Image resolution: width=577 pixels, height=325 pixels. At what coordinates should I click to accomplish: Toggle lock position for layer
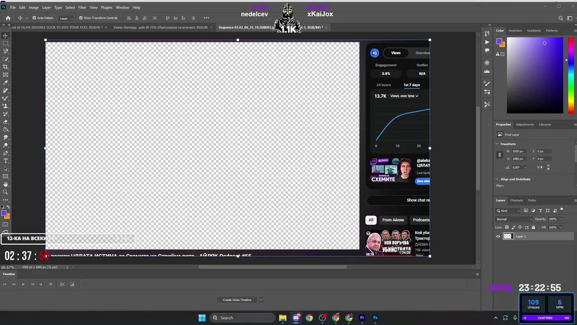(x=520, y=227)
